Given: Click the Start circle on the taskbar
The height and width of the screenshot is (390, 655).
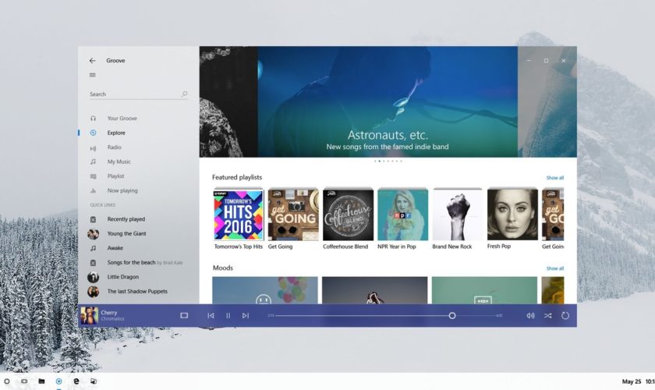Looking at the screenshot, I should point(7,381).
